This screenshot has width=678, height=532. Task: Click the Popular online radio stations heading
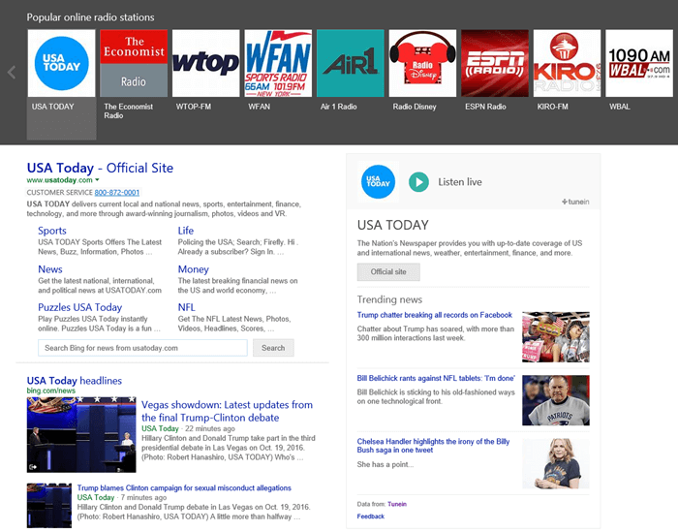pyautogui.click(x=90, y=17)
